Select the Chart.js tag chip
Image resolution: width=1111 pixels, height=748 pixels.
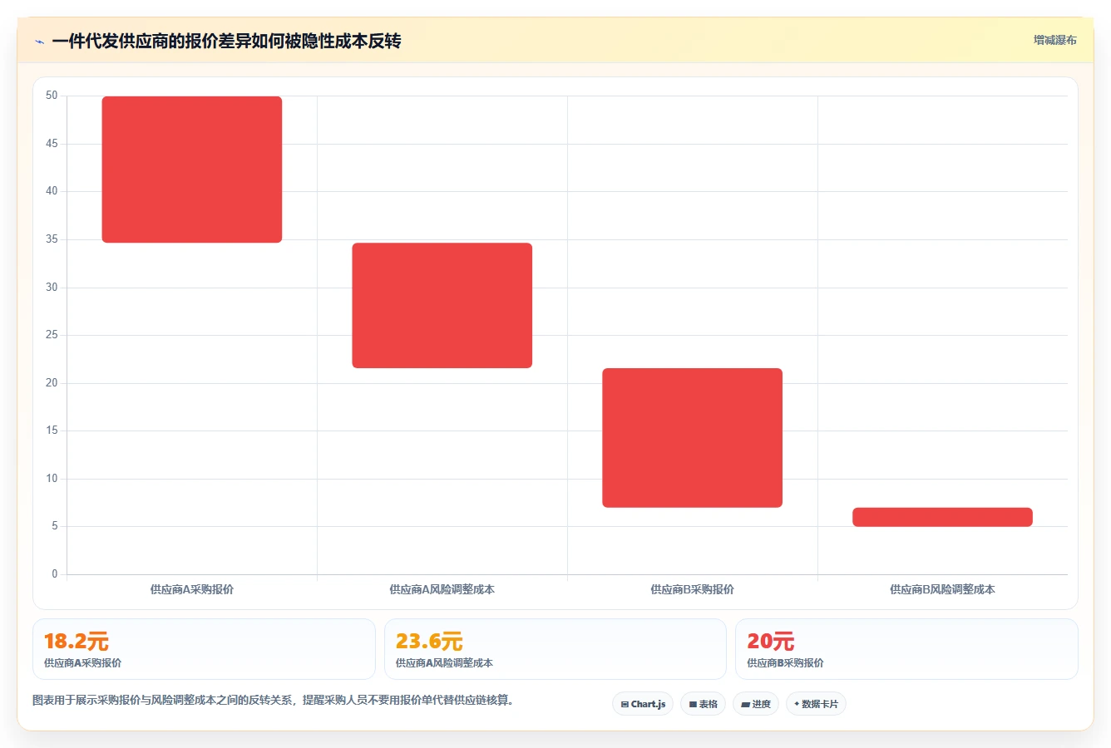(x=643, y=704)
